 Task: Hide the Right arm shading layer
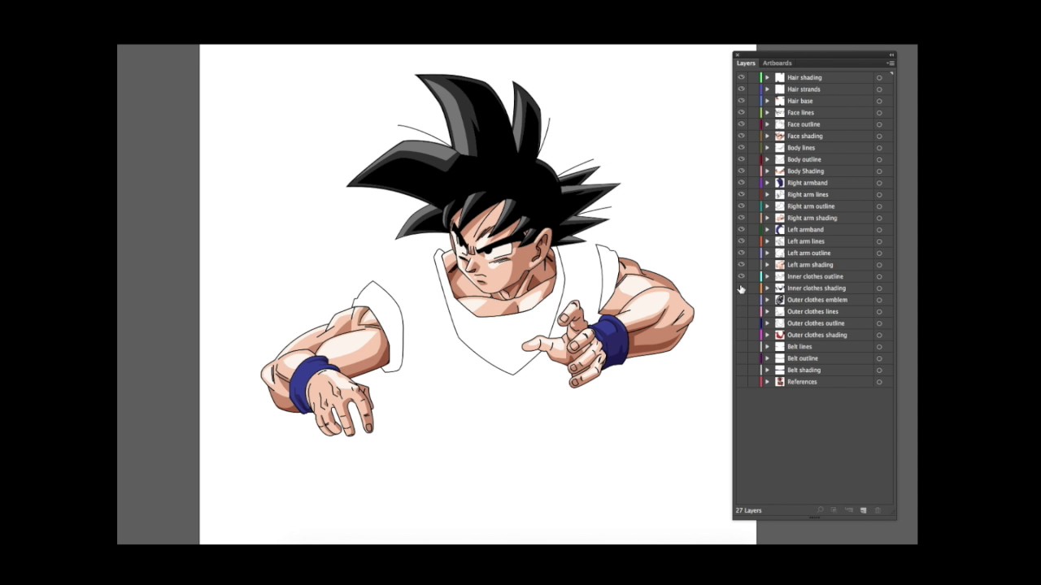pyautogui.click(x=741, y=219)
